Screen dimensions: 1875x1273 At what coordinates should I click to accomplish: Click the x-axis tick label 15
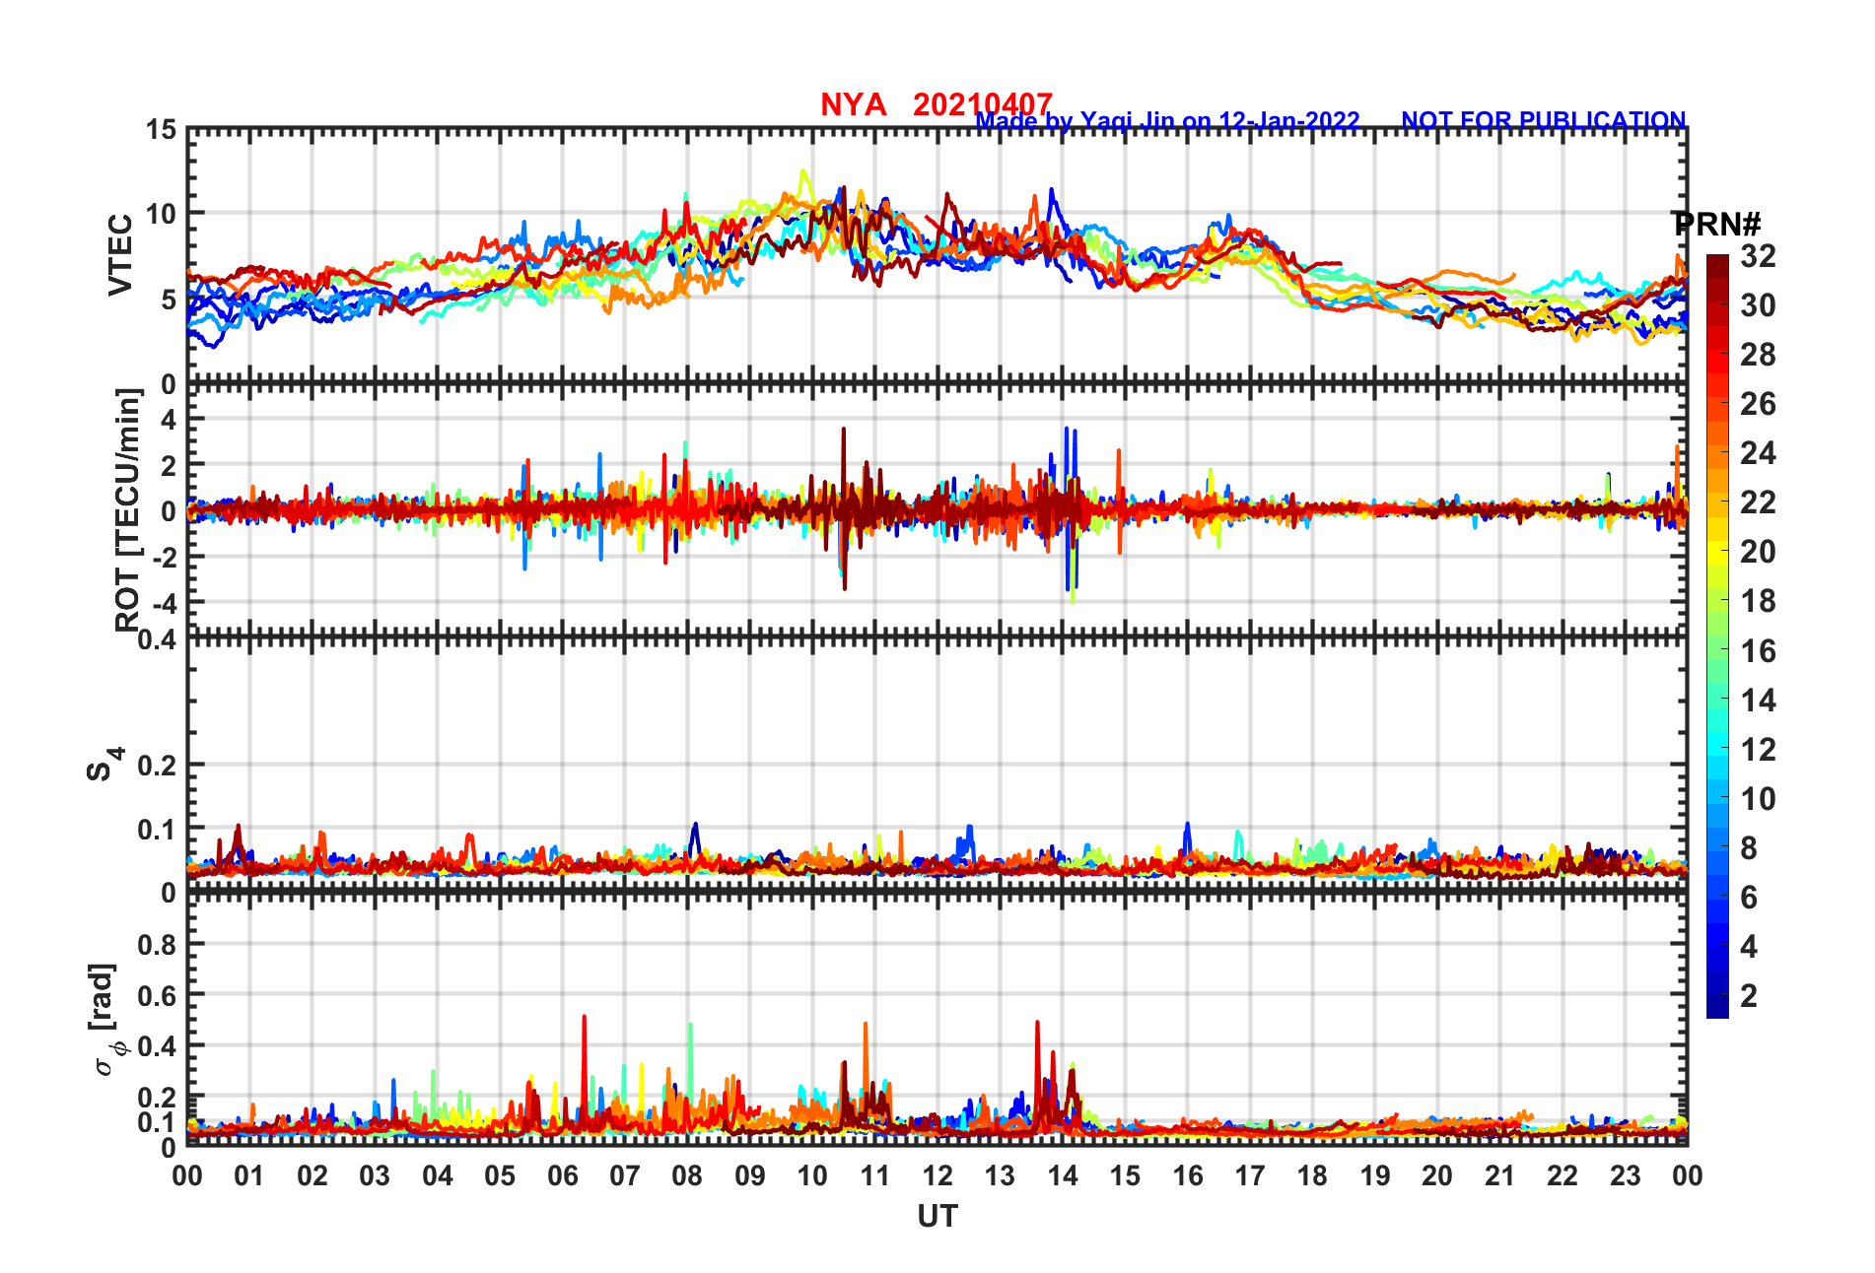click(x=1125, y=1176)
